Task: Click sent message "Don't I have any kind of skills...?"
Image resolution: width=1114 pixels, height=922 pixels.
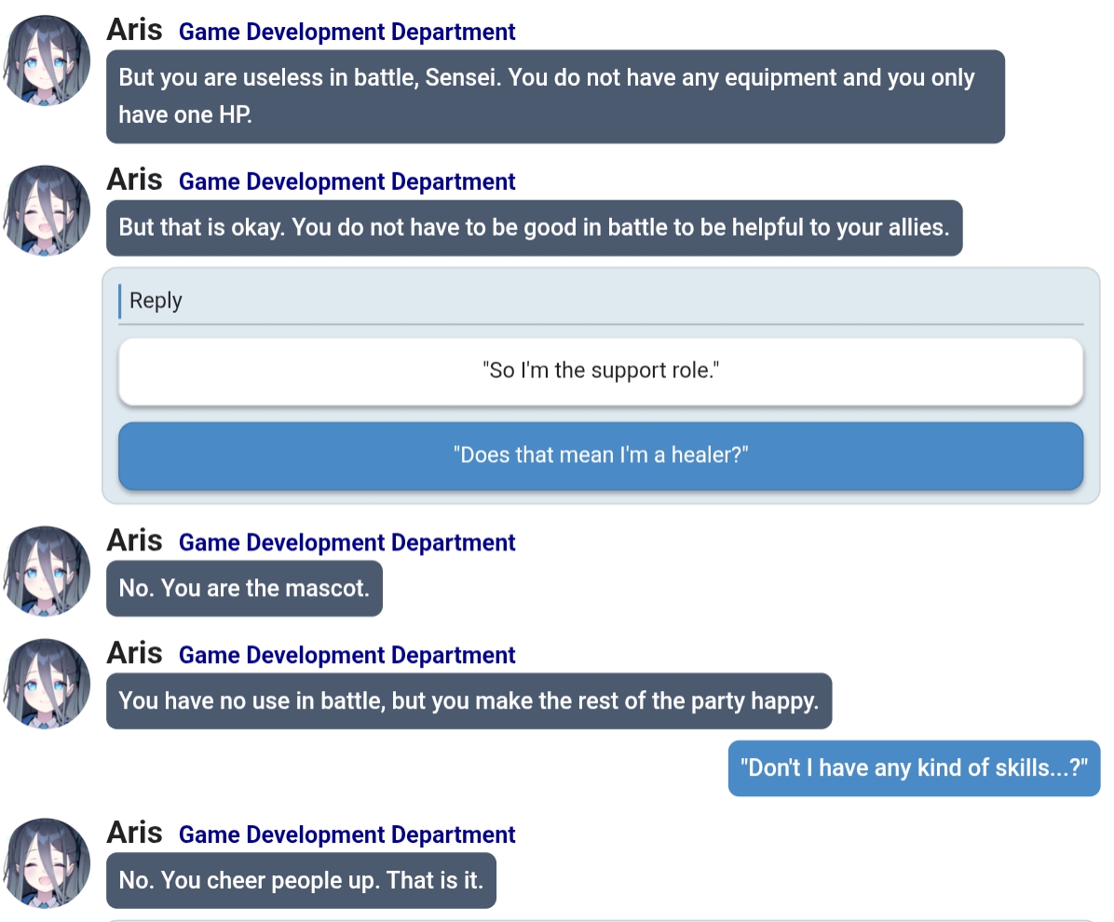Action: click(915, 768)
